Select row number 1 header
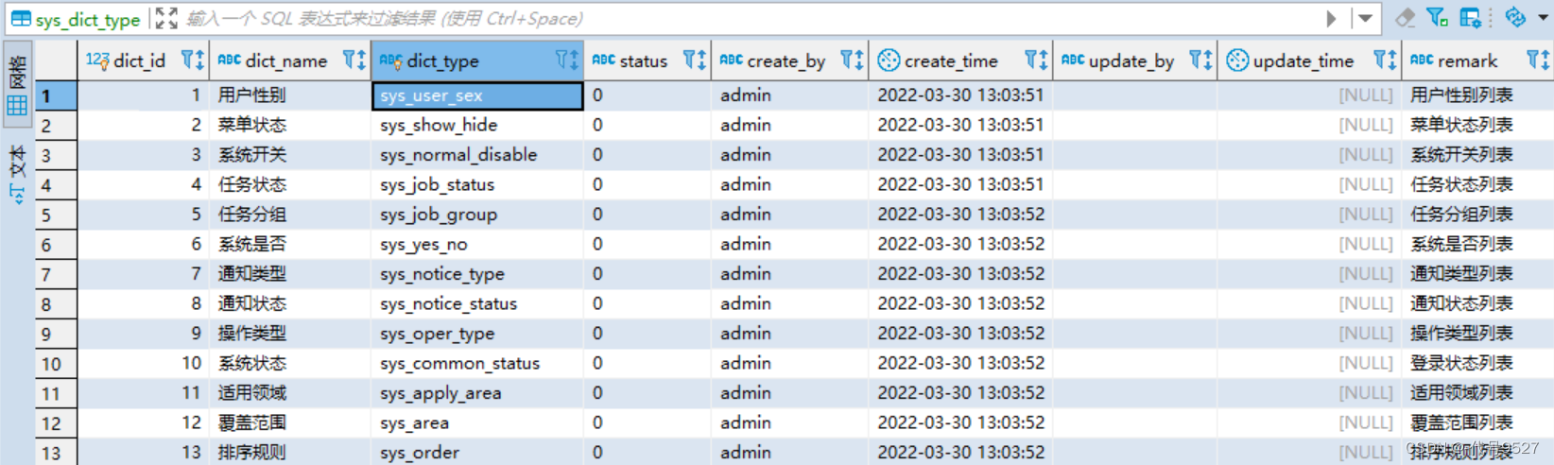 click(57, 95)
